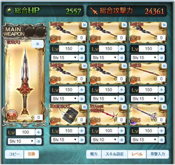Open the Slv.10 dropdown under the 2465 weapon
Image resolution: width=175 pixels, height=165 pixels.
[x=104, y=140]
